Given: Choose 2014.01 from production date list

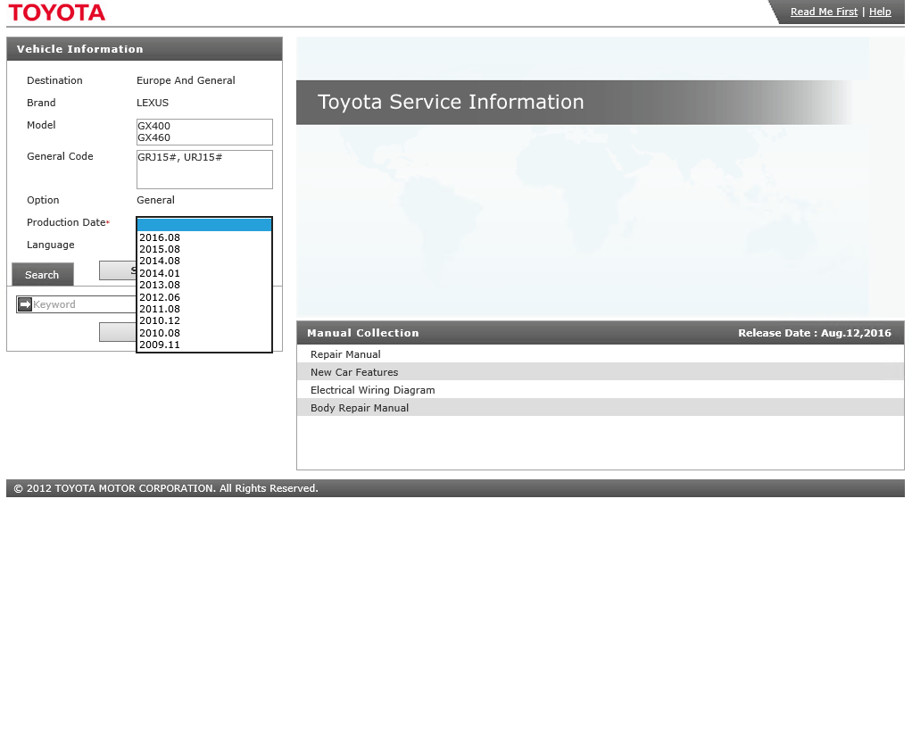Looking at the screenshot, I should (204, 273).
